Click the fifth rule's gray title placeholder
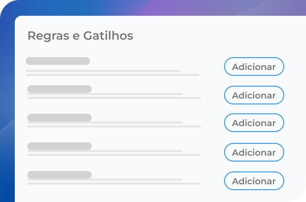This screenshot has width=306, height=202. pos(59,175)
